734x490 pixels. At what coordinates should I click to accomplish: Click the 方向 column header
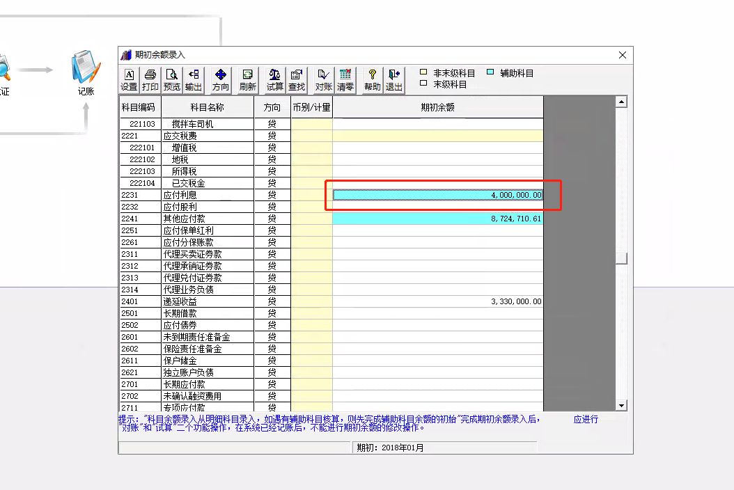[272, 107]
